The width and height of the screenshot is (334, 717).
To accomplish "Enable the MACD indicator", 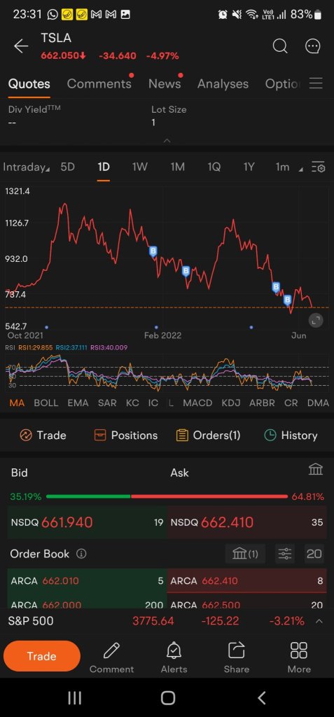I will click(197, 403).
